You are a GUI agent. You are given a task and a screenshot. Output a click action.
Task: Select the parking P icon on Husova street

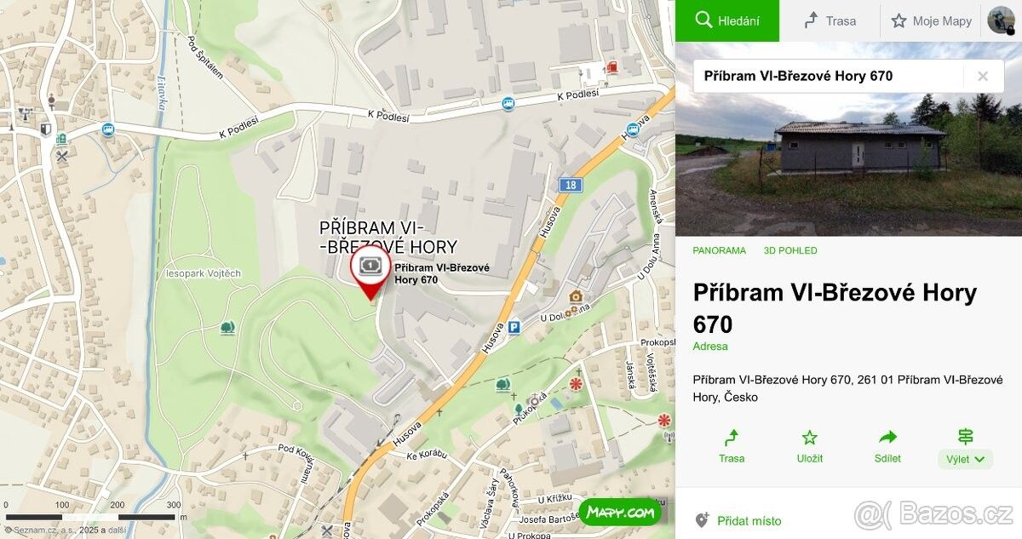pos(514,327)
